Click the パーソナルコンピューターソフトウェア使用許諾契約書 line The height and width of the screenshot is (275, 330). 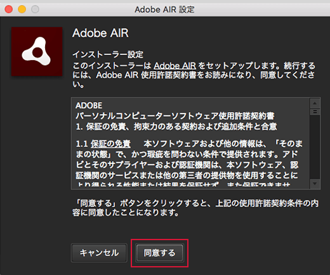click(x=175, y=116)
